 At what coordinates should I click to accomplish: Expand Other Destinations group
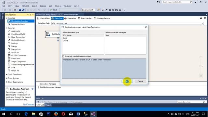pos(6,82)
